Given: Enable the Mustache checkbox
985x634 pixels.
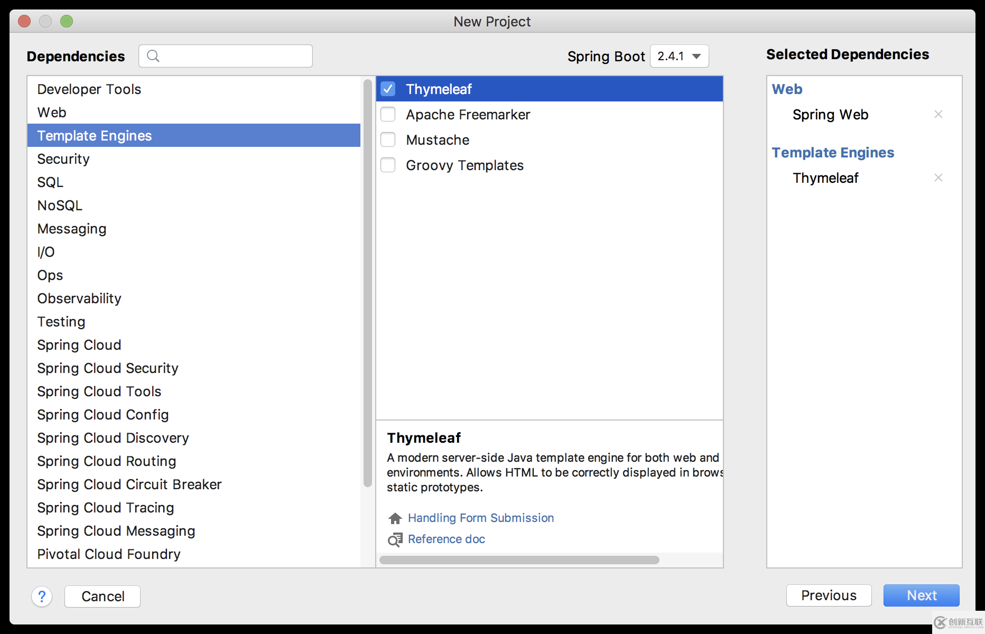Looking at the screenshot, I should (388, 139).
